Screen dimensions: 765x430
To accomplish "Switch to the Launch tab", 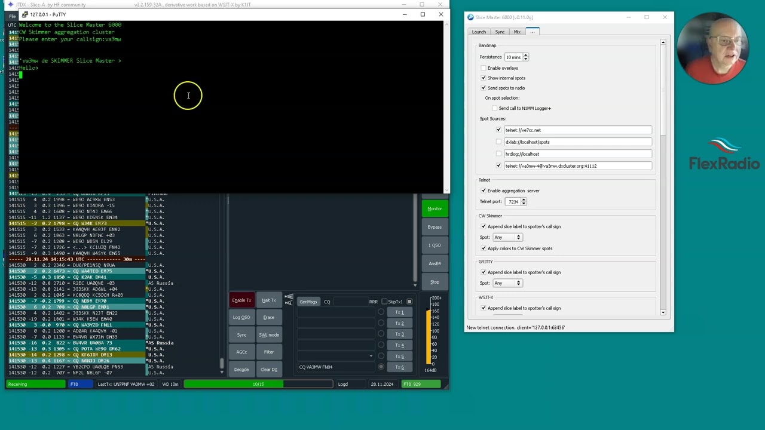I will point(479,32).
